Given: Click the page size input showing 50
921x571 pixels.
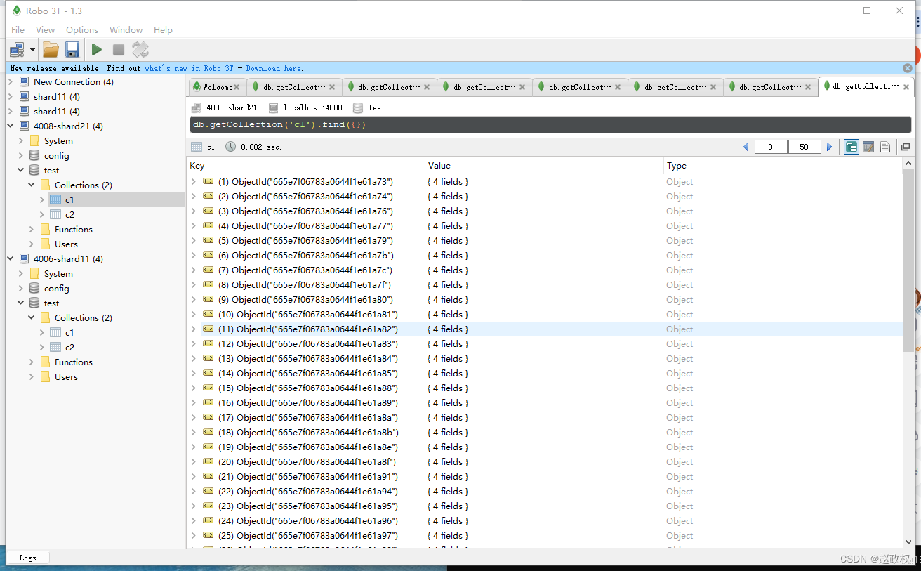Looking at the screenshot, I should coord(804,147).
